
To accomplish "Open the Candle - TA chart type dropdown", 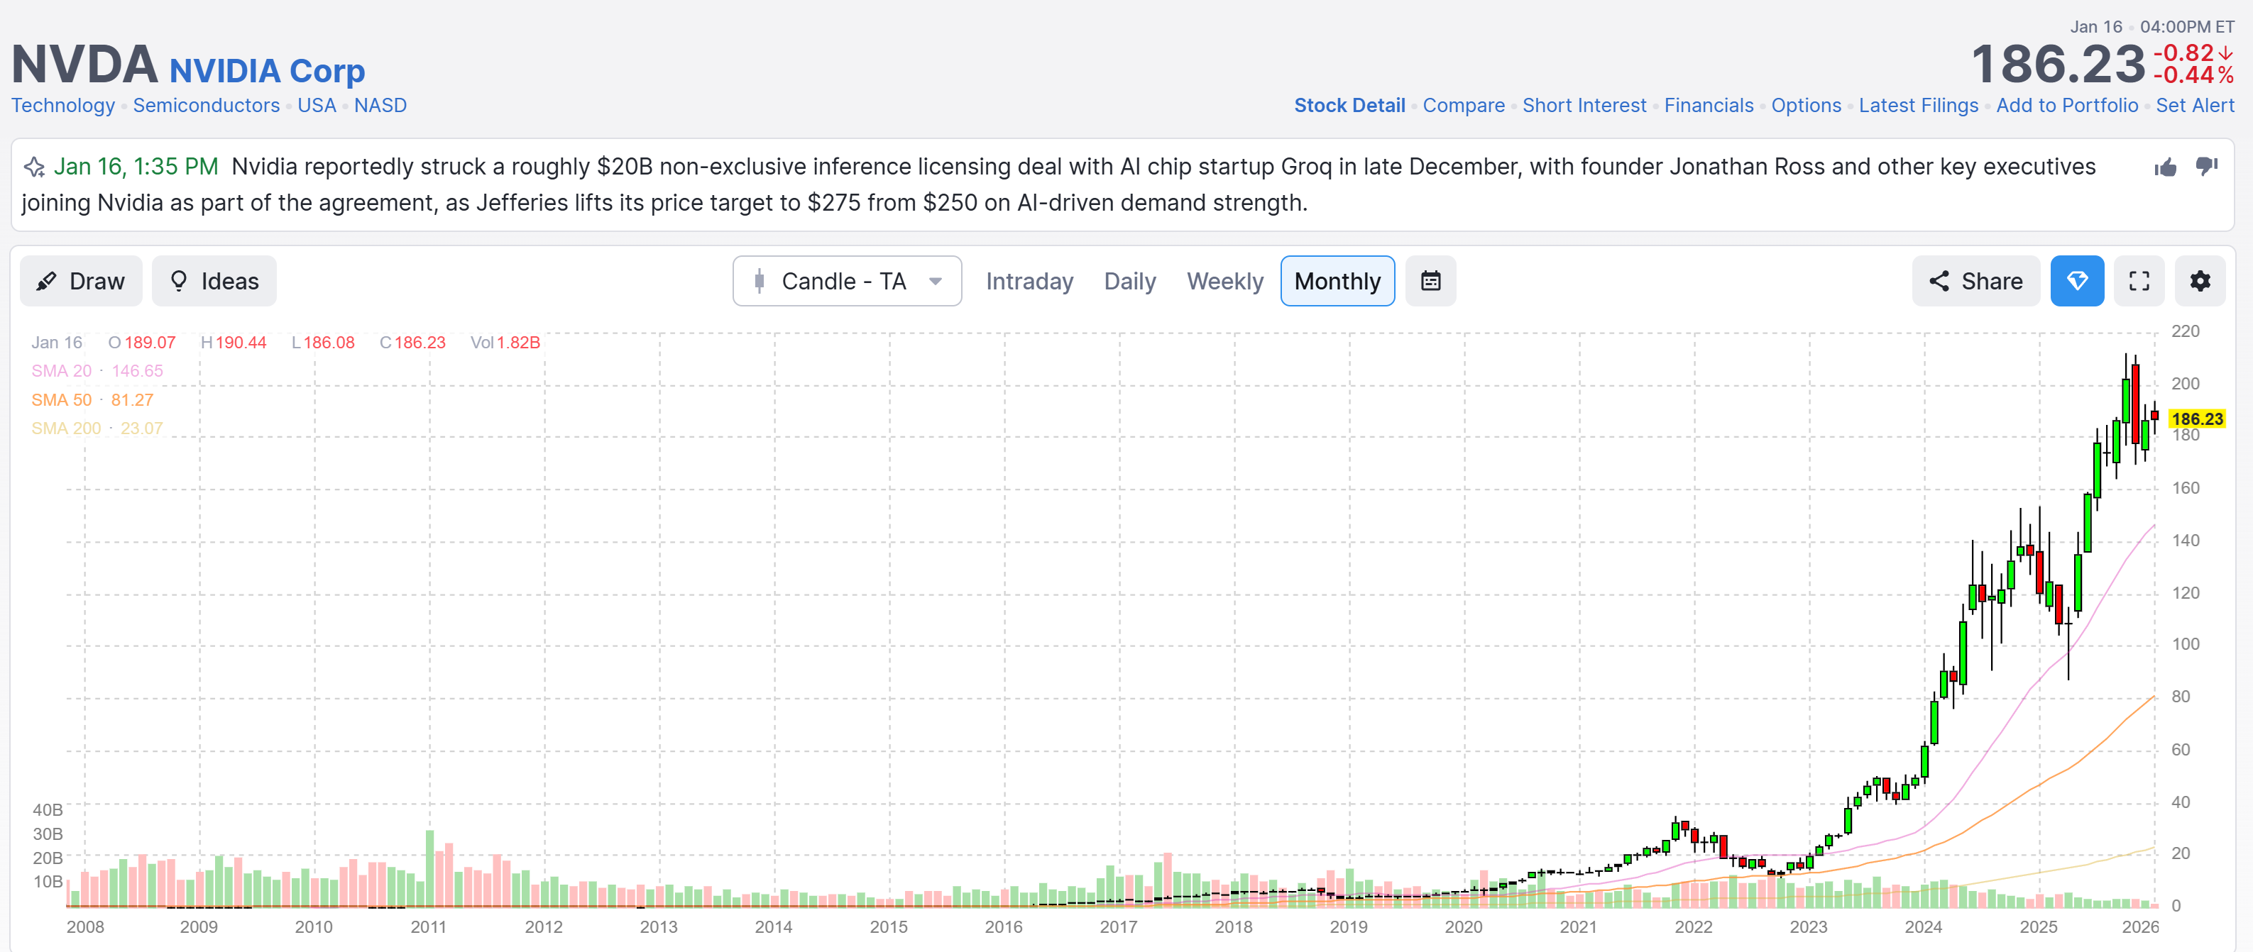I will (843, 282).
